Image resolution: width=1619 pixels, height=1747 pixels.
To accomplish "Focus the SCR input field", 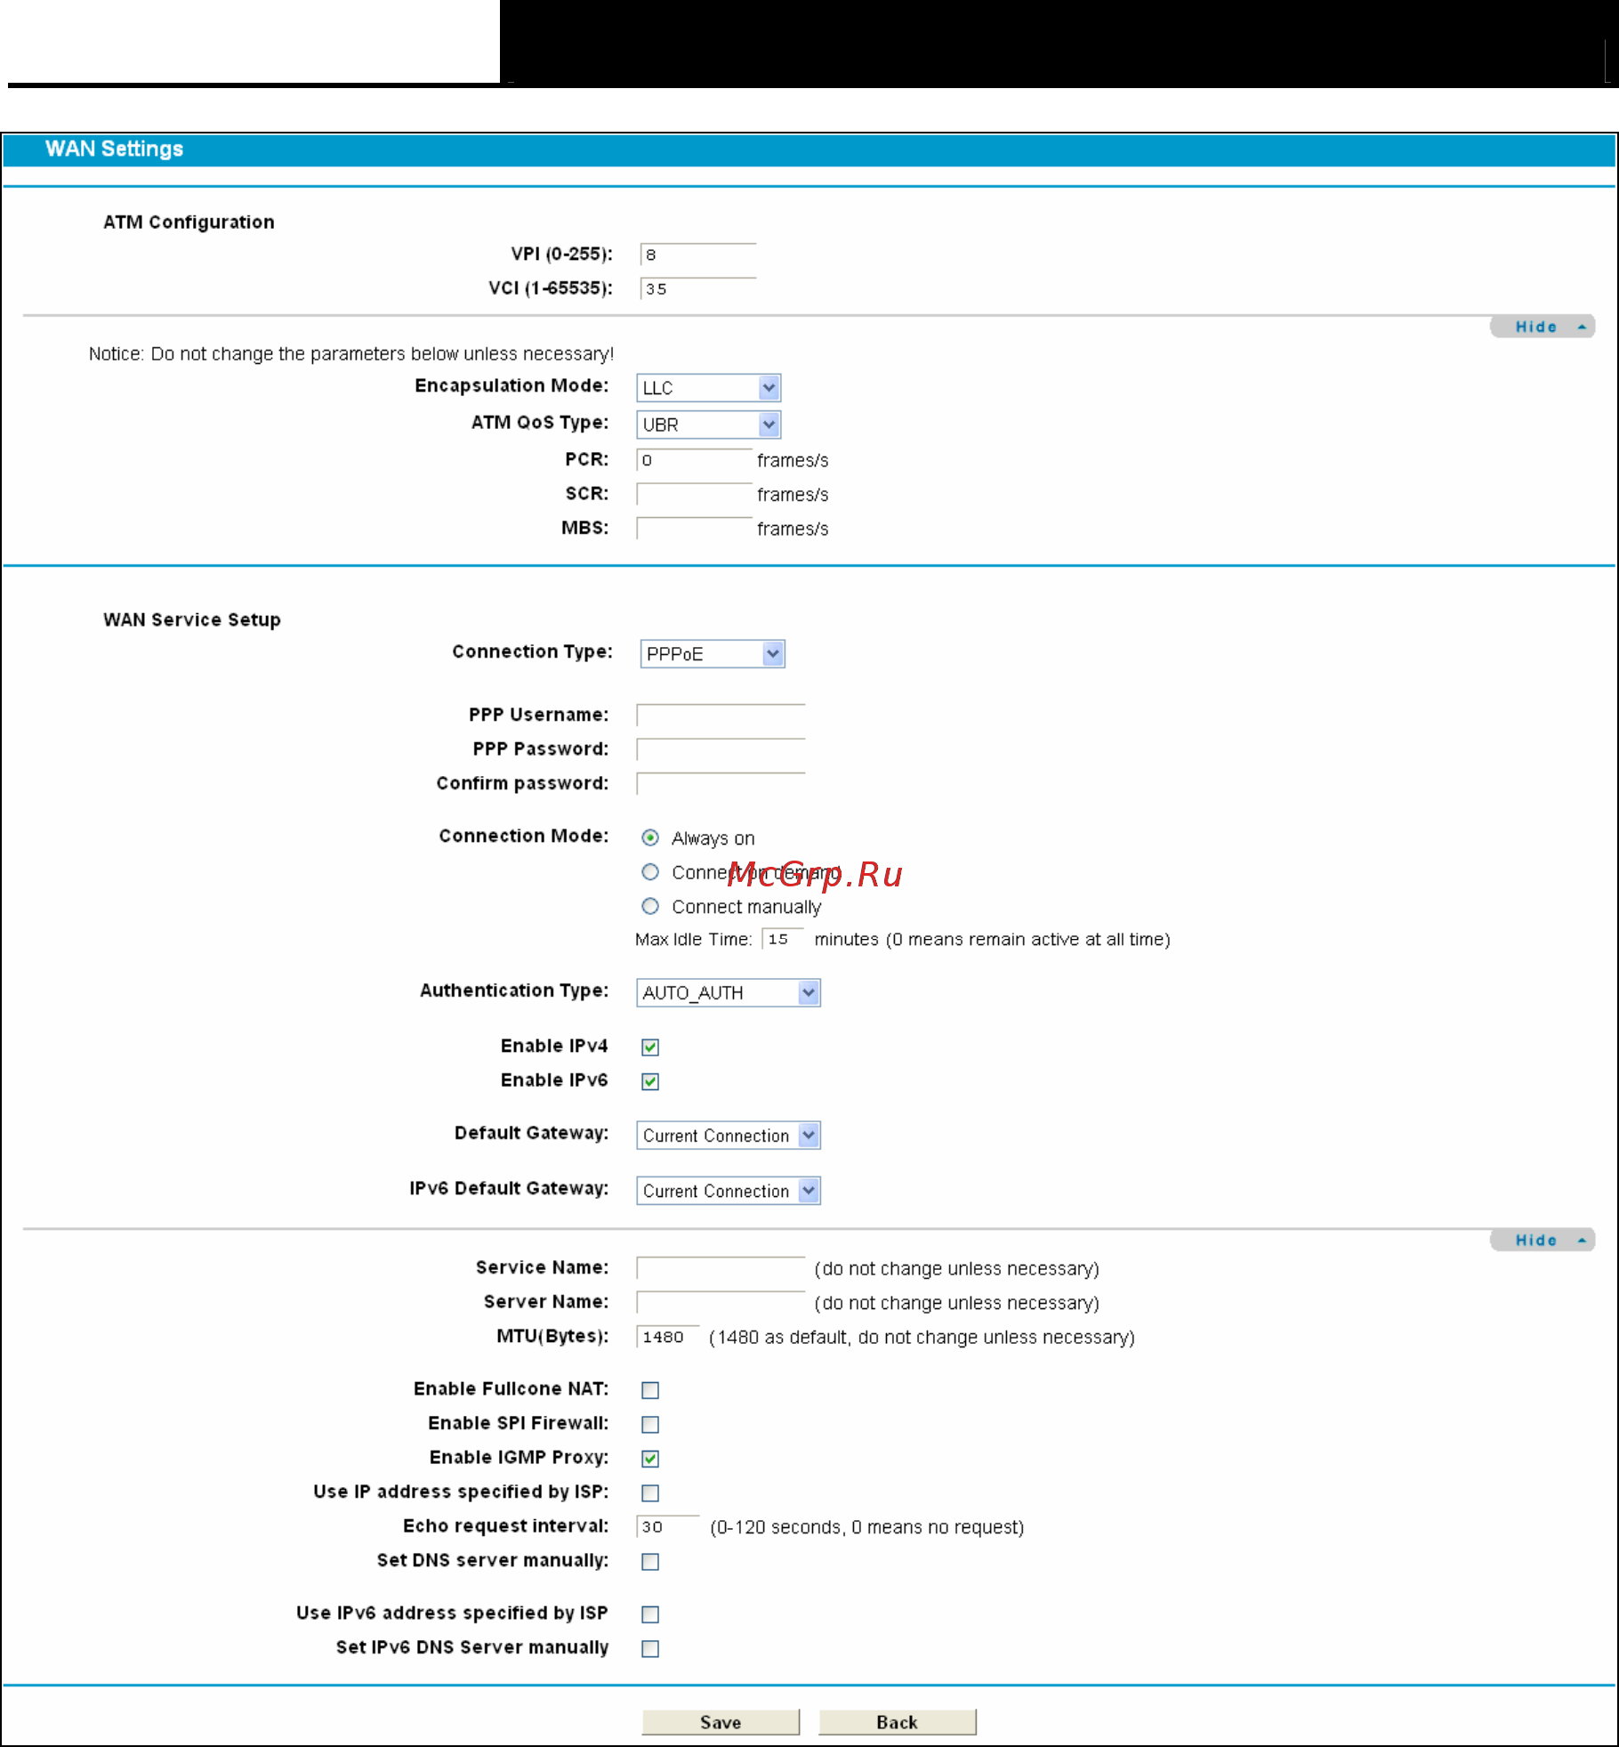I will point(695,494).
